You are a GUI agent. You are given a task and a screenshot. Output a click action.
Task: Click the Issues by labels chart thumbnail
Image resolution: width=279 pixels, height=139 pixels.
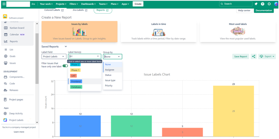pyautogui.click(x=79, y=32)
